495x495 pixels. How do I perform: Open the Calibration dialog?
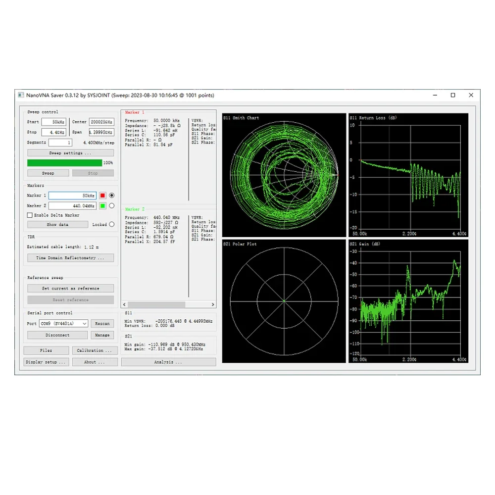pos(95,350)
